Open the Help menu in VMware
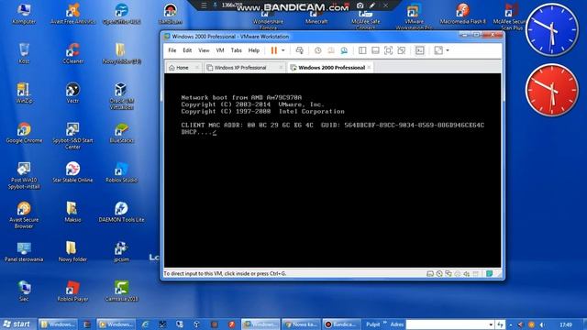This screenshot has width=587, height=330. pos(254,50)
